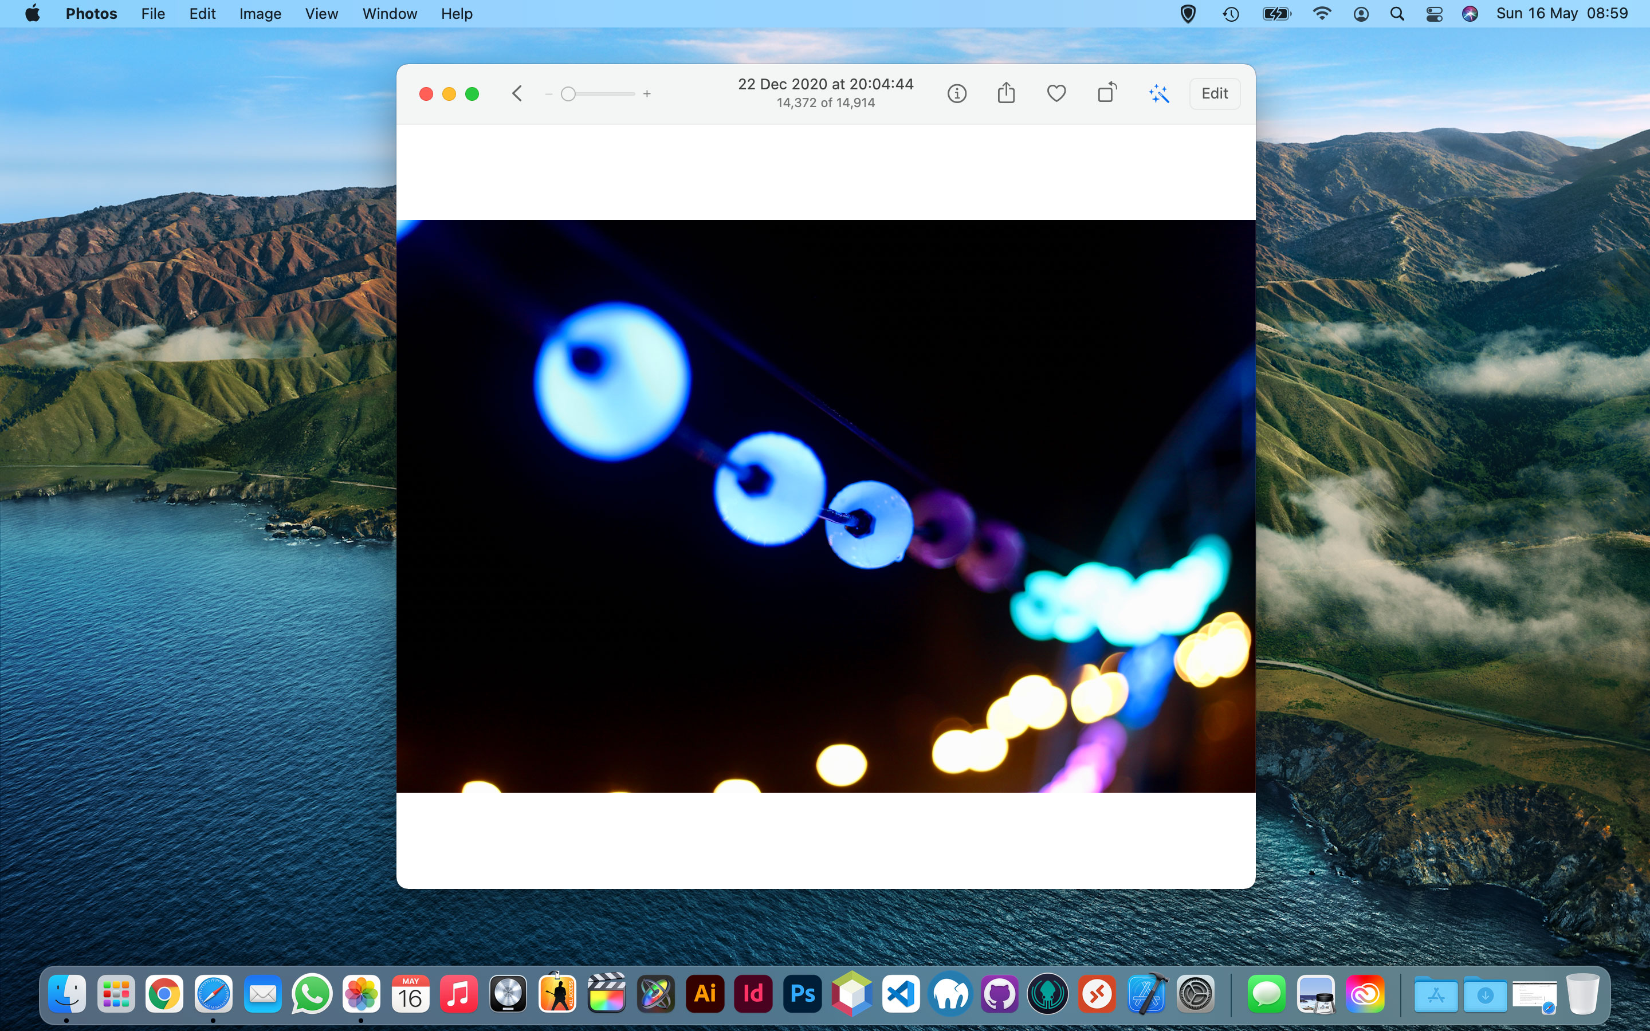Show photo info panel
The width and height of the screenshot is (1650, 1031).
pos(957,93)
